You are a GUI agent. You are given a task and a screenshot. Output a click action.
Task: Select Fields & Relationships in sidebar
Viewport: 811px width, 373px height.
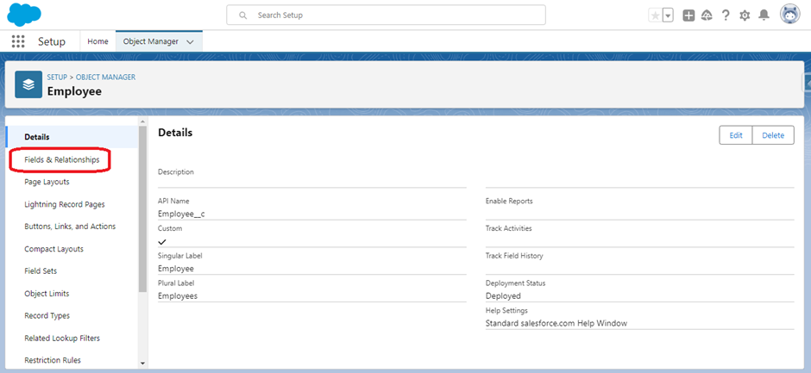61,159
